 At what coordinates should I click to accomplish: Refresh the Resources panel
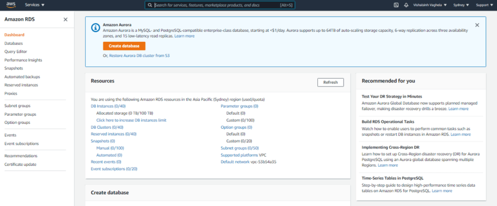click(330, 82)
